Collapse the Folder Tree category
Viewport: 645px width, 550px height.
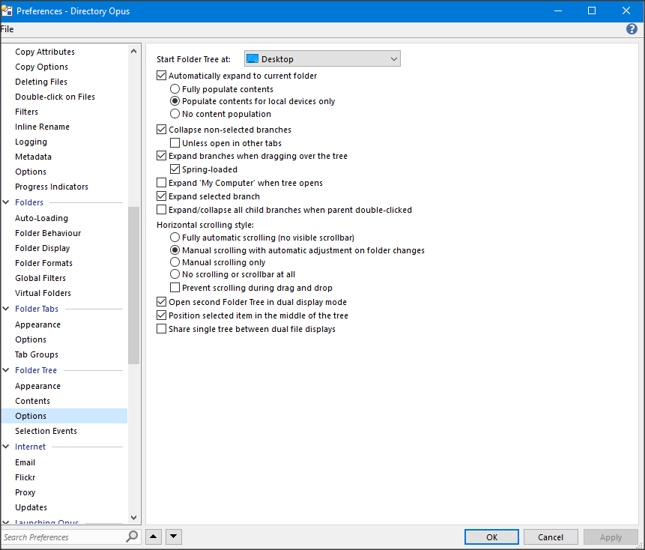6,370
